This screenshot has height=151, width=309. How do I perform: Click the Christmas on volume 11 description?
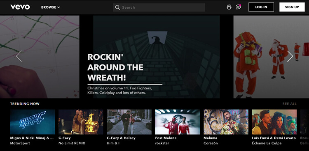[x=119, y=90]
